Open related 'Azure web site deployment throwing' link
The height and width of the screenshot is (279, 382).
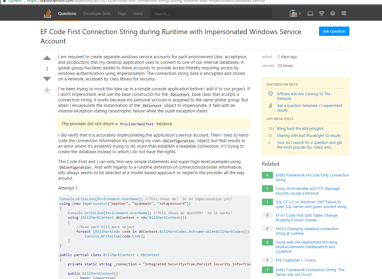[x=307, y=247]
